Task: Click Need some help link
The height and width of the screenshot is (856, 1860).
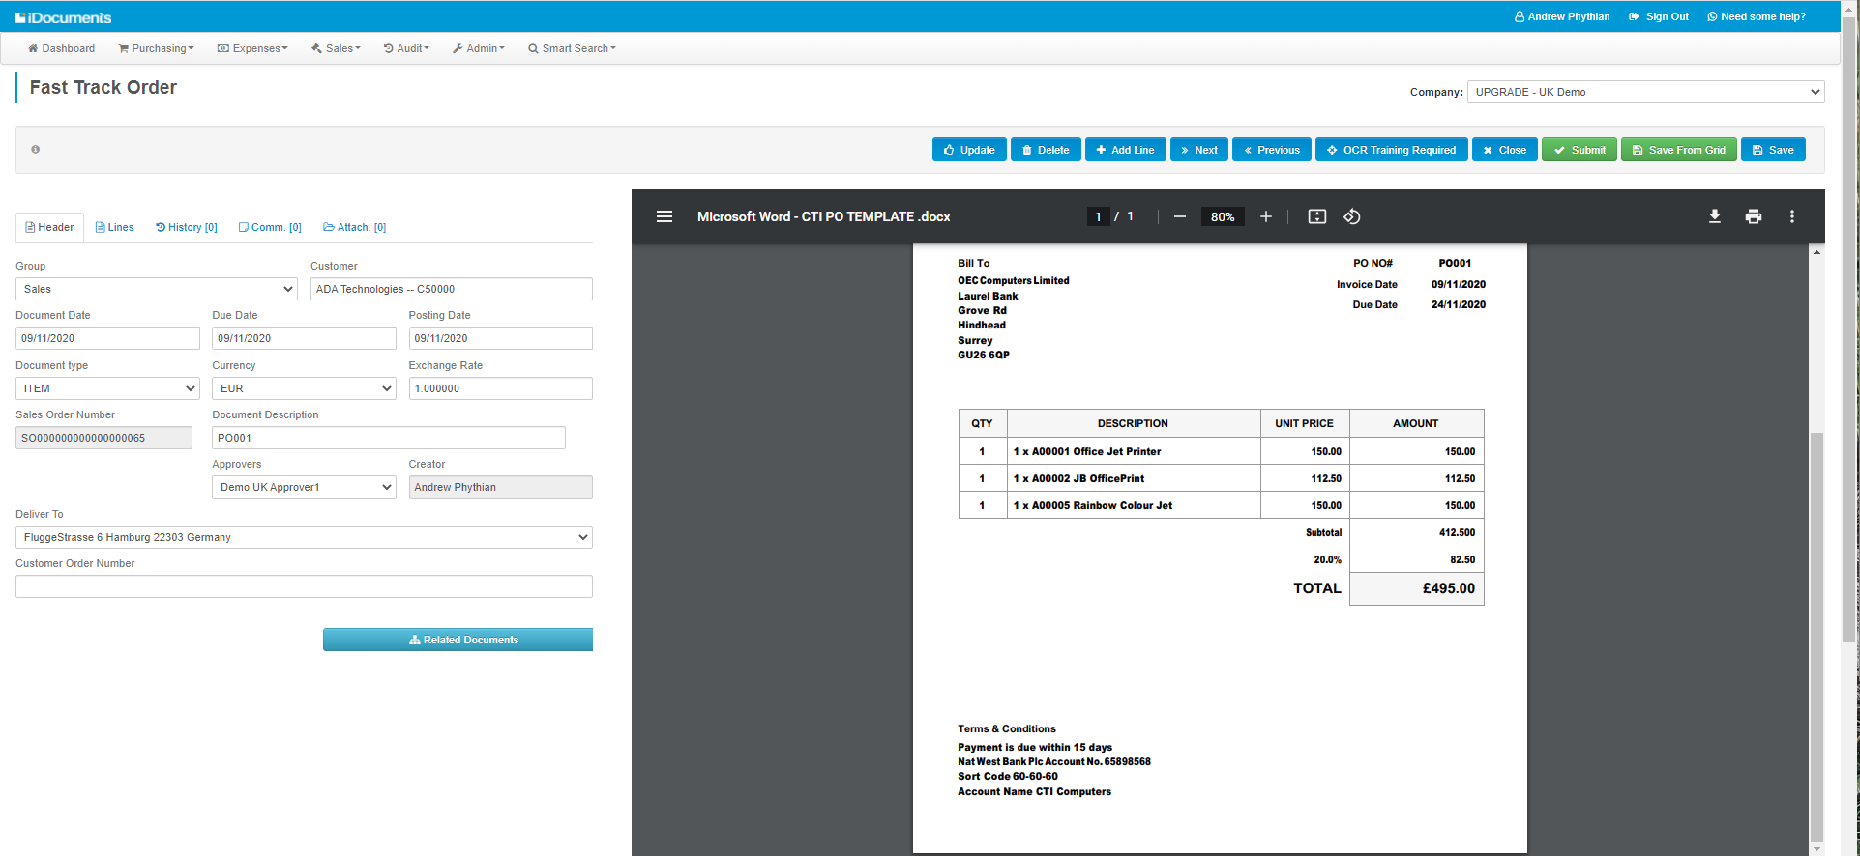Action: 1757,16
